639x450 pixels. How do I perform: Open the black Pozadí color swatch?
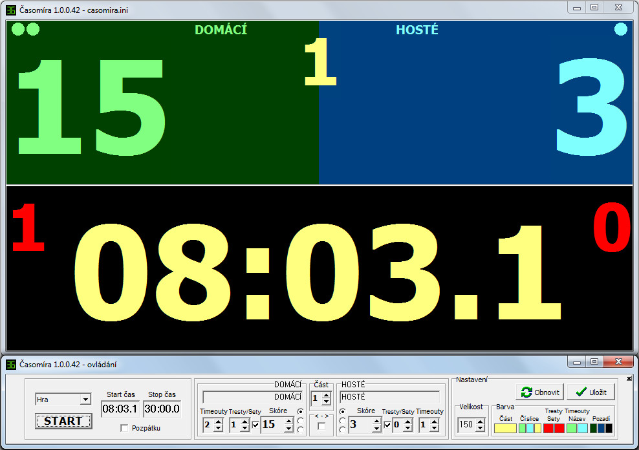tap(609, 429)
